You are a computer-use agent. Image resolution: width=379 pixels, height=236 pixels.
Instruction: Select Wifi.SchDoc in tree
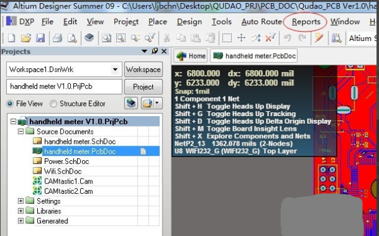tap(63, 171)
